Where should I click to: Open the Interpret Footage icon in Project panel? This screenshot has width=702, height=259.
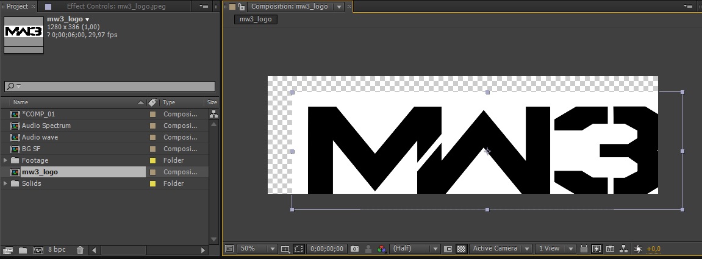pyautogui.click(x=7, y=250)
